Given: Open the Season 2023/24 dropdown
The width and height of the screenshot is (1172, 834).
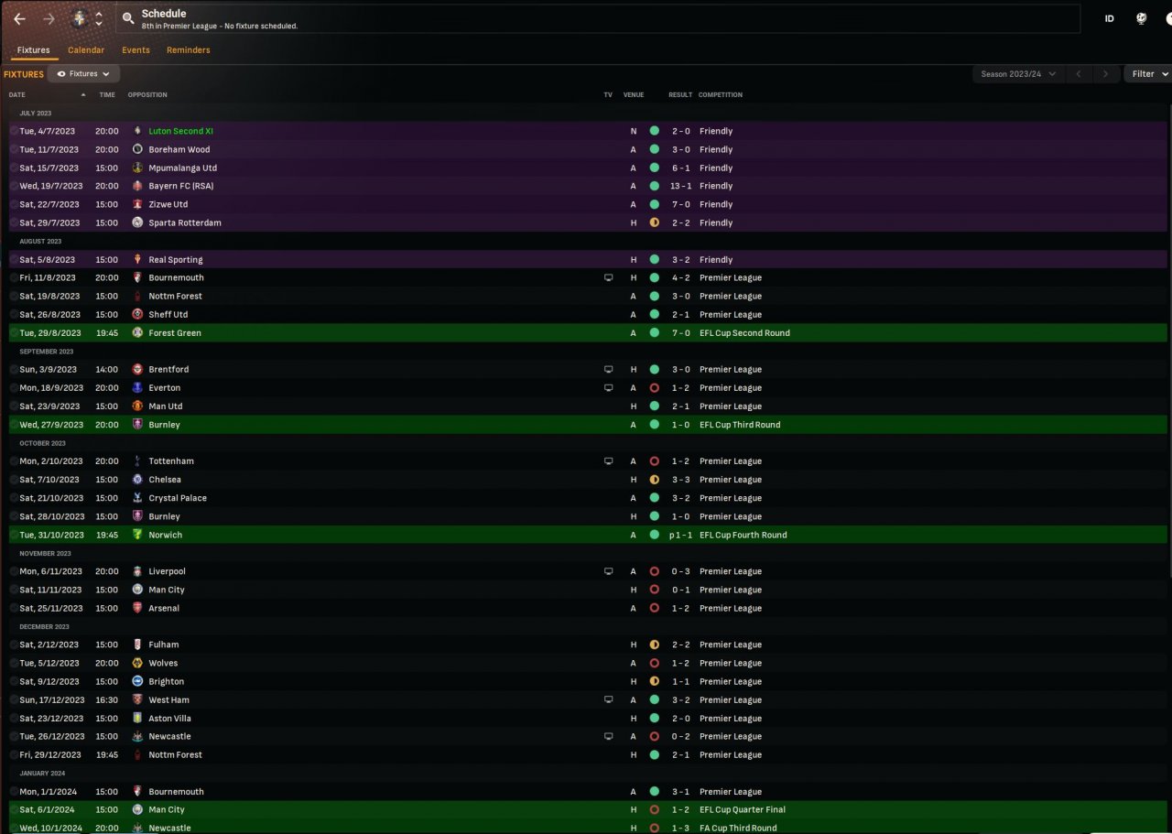Looking at the screenshot, I should click(x=1018, y=73).
